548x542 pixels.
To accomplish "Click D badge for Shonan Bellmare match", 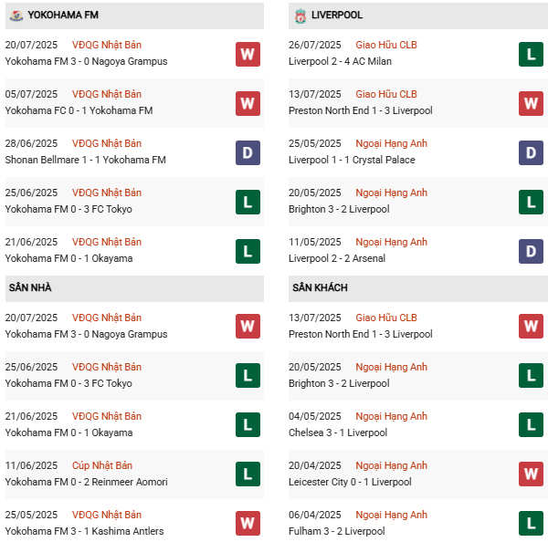I will [x=248, y=152].
